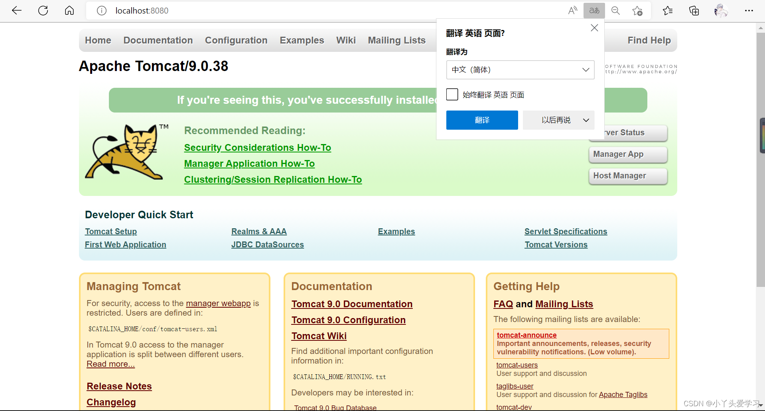Open the taglibs-user mailing list link
Image resolution: width=765 pixels, height=411 pixels.
click(515, 386)
